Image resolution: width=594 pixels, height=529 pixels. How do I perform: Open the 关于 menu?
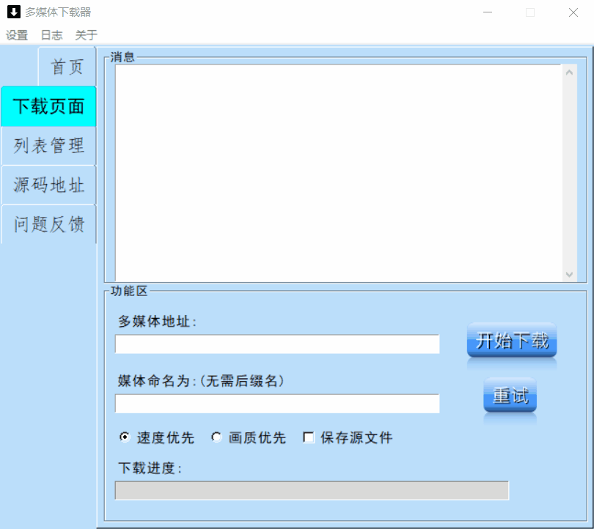point(84,34)
